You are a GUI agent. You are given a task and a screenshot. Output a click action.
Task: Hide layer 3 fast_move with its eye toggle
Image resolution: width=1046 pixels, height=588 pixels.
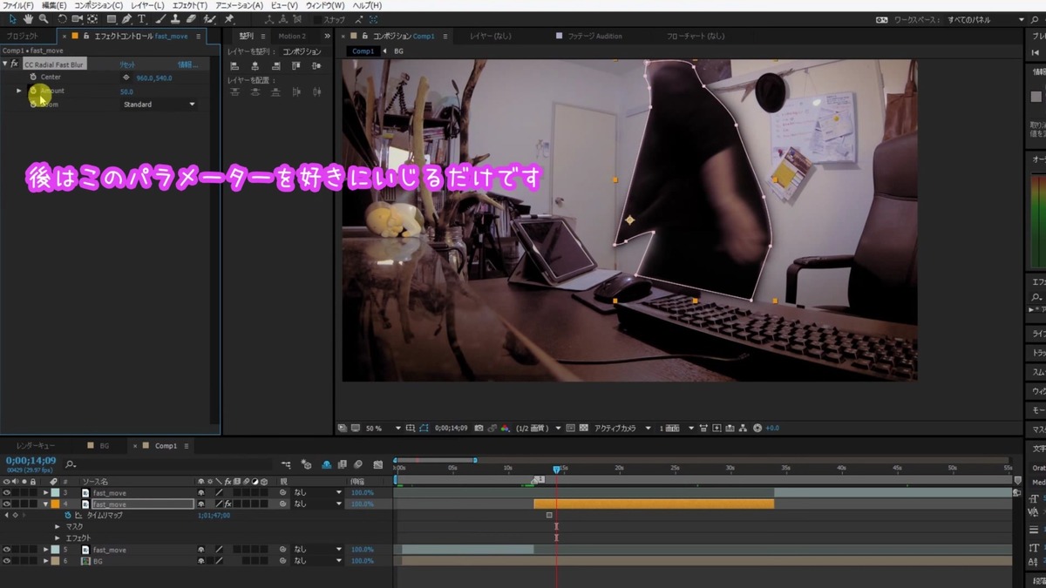click(x=7, y=491)
